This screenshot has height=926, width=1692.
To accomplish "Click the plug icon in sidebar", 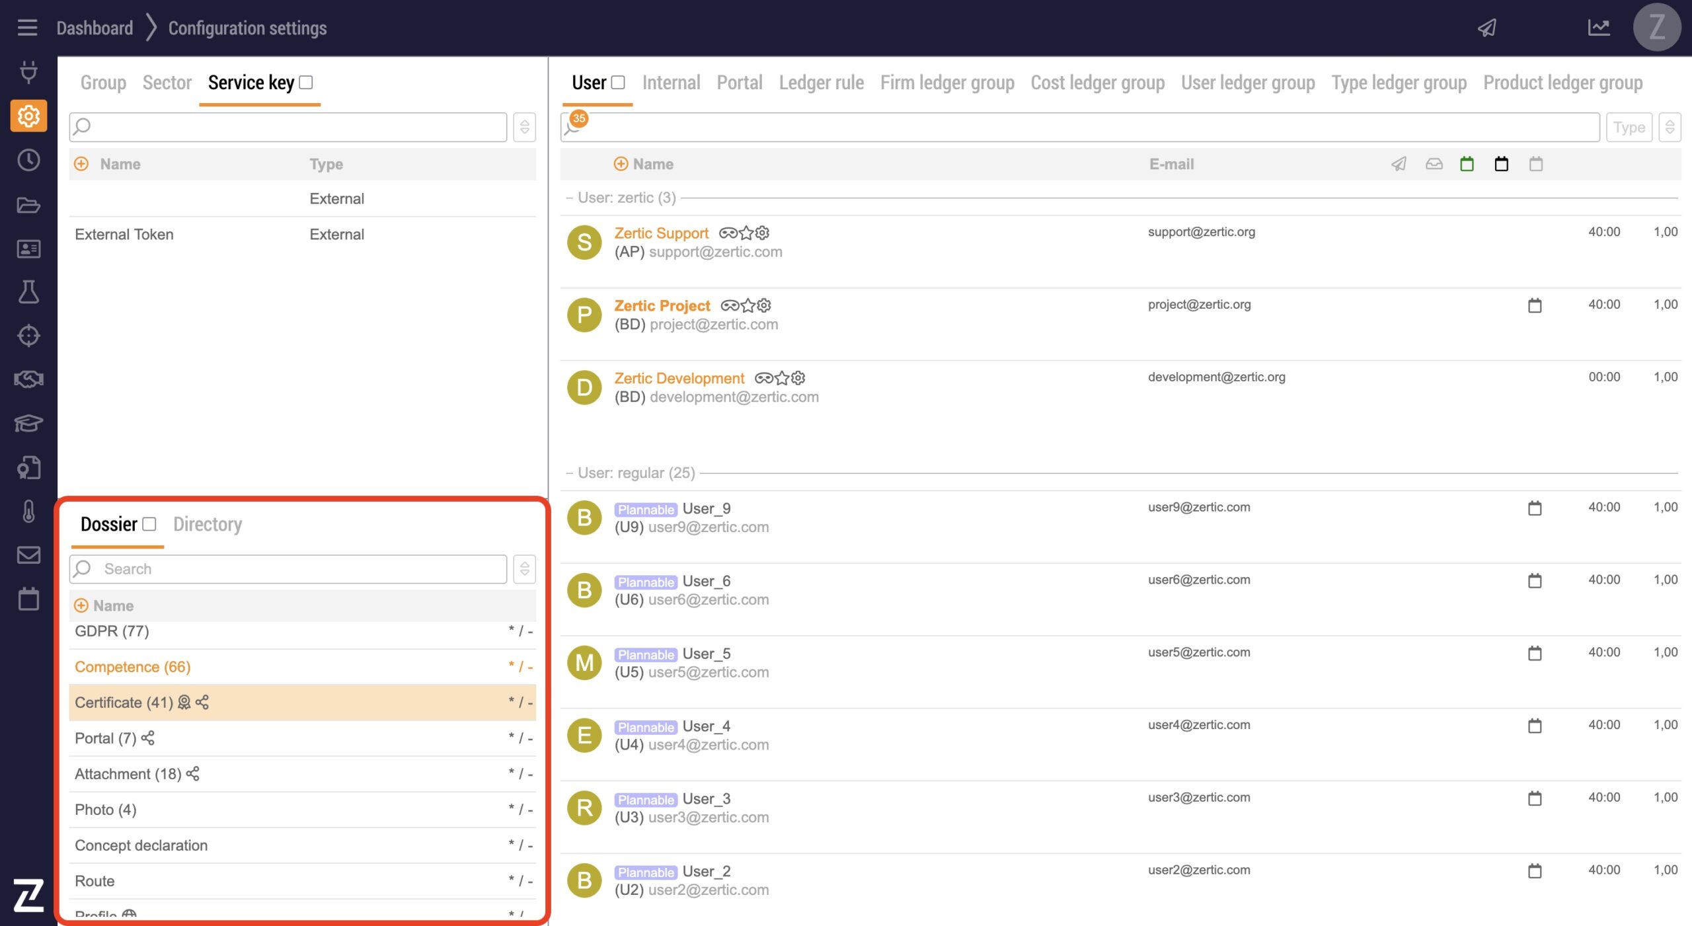I will click(28, 71).
